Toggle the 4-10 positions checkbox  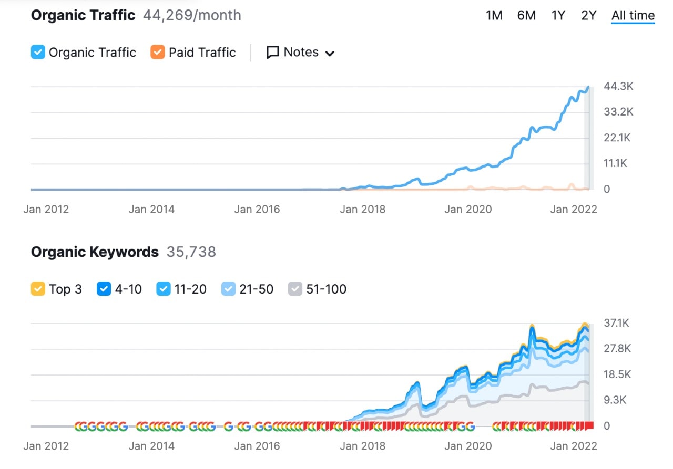[104, 289]
